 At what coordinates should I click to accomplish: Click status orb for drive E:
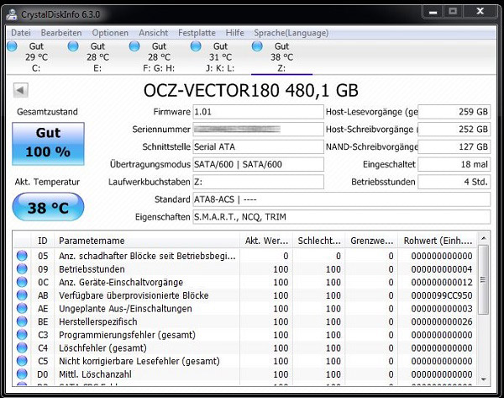pyautogui.click(x=73, y=46)
